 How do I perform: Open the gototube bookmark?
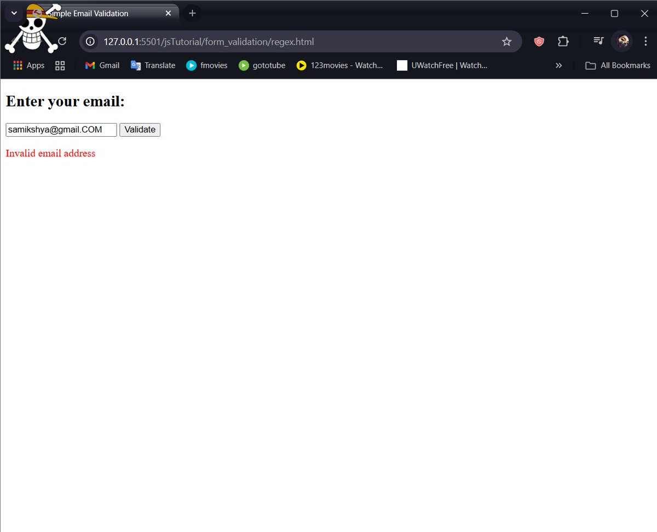click(262, 66)
